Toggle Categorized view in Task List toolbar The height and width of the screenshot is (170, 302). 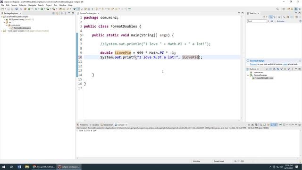271,17
